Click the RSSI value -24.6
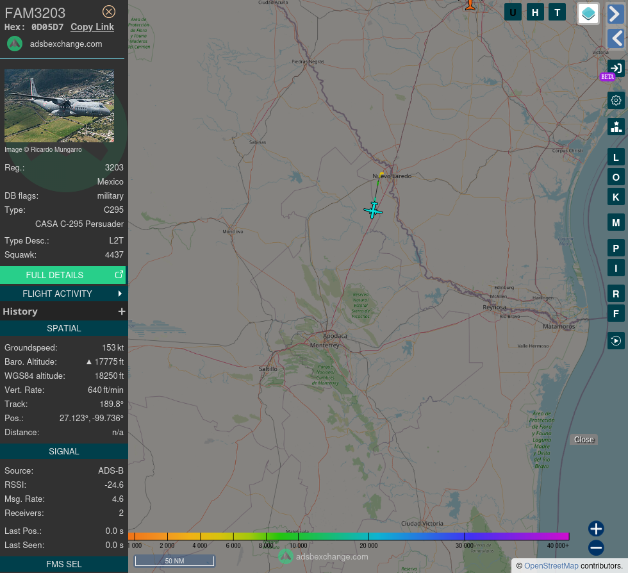628x573 pixels. point(114,485)
